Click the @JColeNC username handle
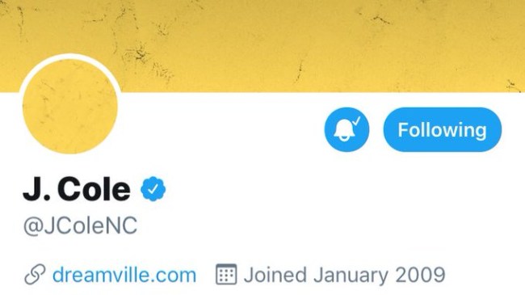 80,225
